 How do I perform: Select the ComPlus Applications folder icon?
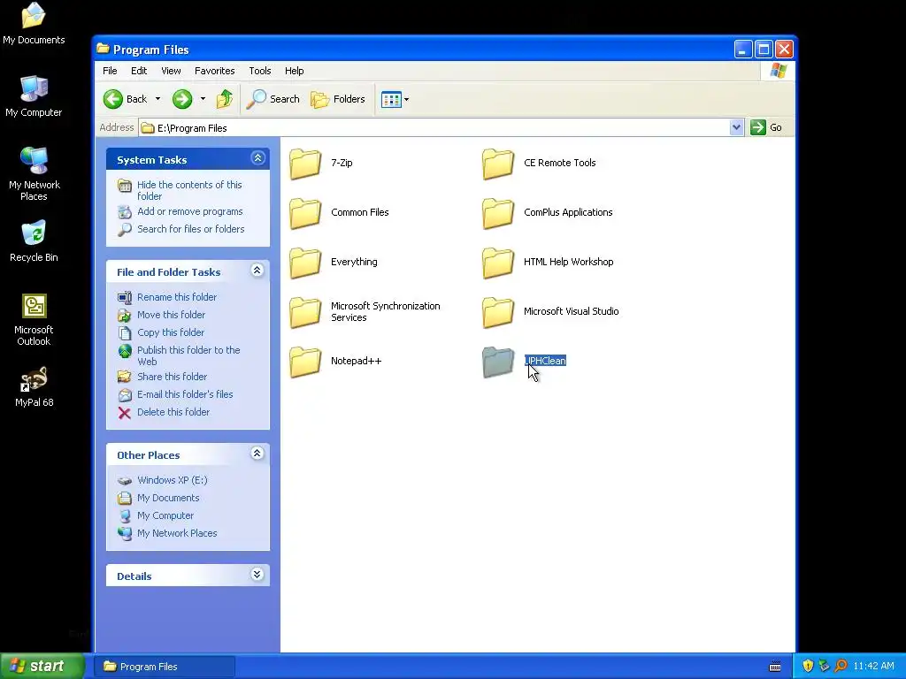pyautogui.click(x=497, y=213)
